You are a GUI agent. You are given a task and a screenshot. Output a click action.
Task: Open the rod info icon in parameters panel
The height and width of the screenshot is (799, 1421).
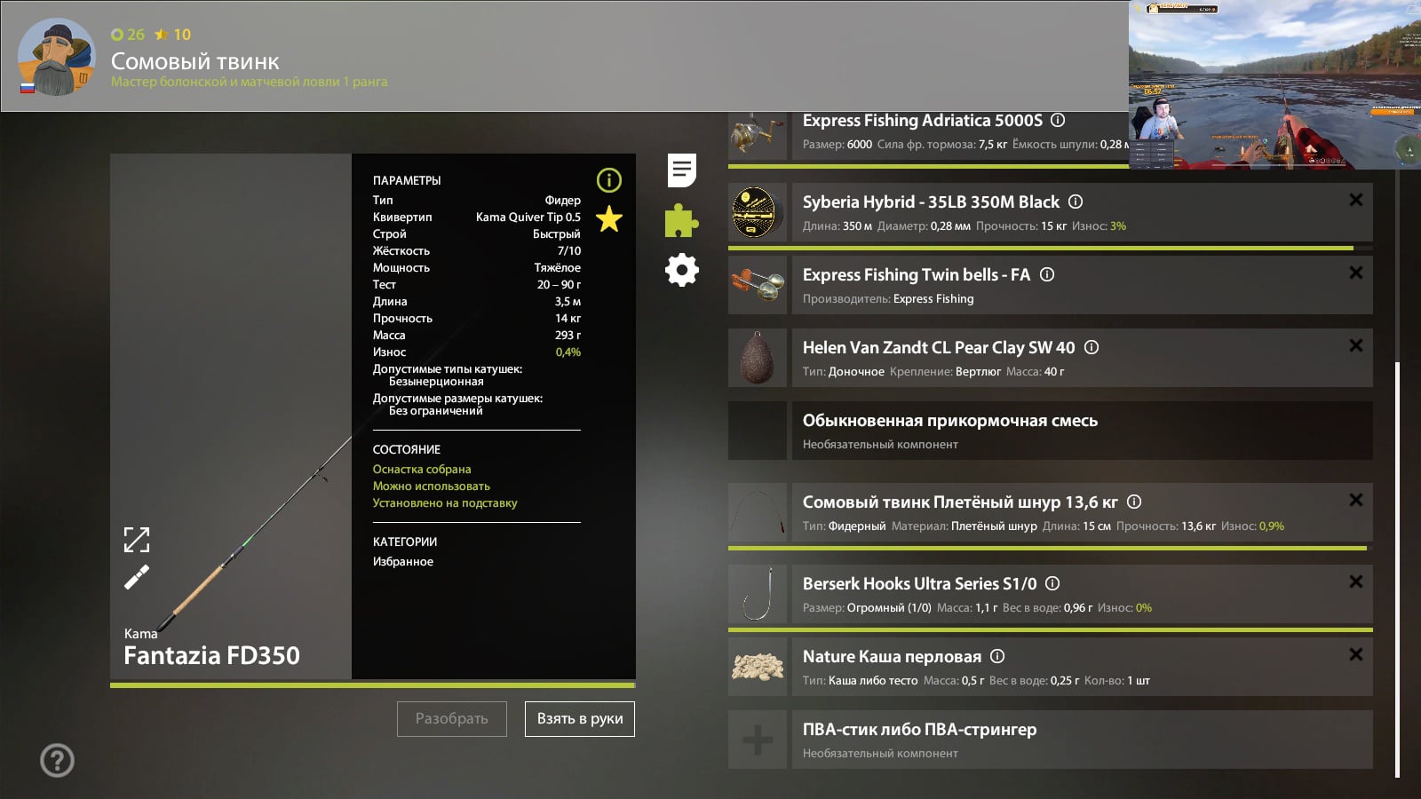(x=609, y=181)
